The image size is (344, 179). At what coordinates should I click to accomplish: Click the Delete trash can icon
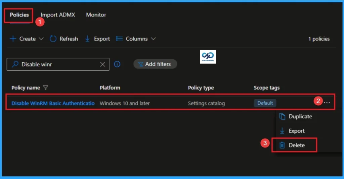[282, 145]
